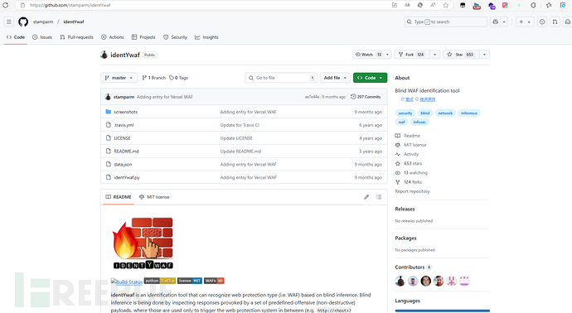Click the read aloud icon in the address bar
572x313 pixels.
click(x=433, y=5)
